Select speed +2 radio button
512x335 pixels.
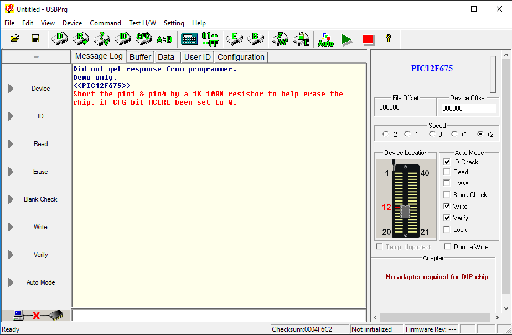point(480,134)
